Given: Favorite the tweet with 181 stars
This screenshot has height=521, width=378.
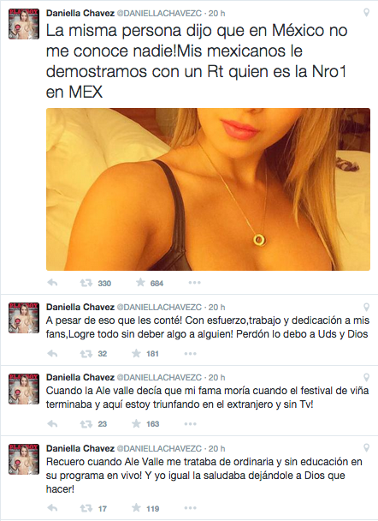Looking at the screenshot, I should pyautogui.click(x=136, y=353).
